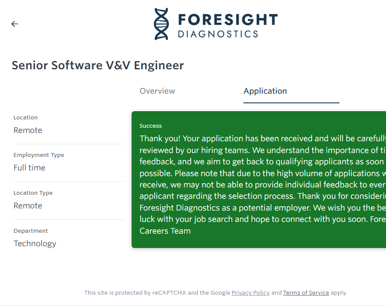Click the Careers Team signature line

(x=165, y=231)
